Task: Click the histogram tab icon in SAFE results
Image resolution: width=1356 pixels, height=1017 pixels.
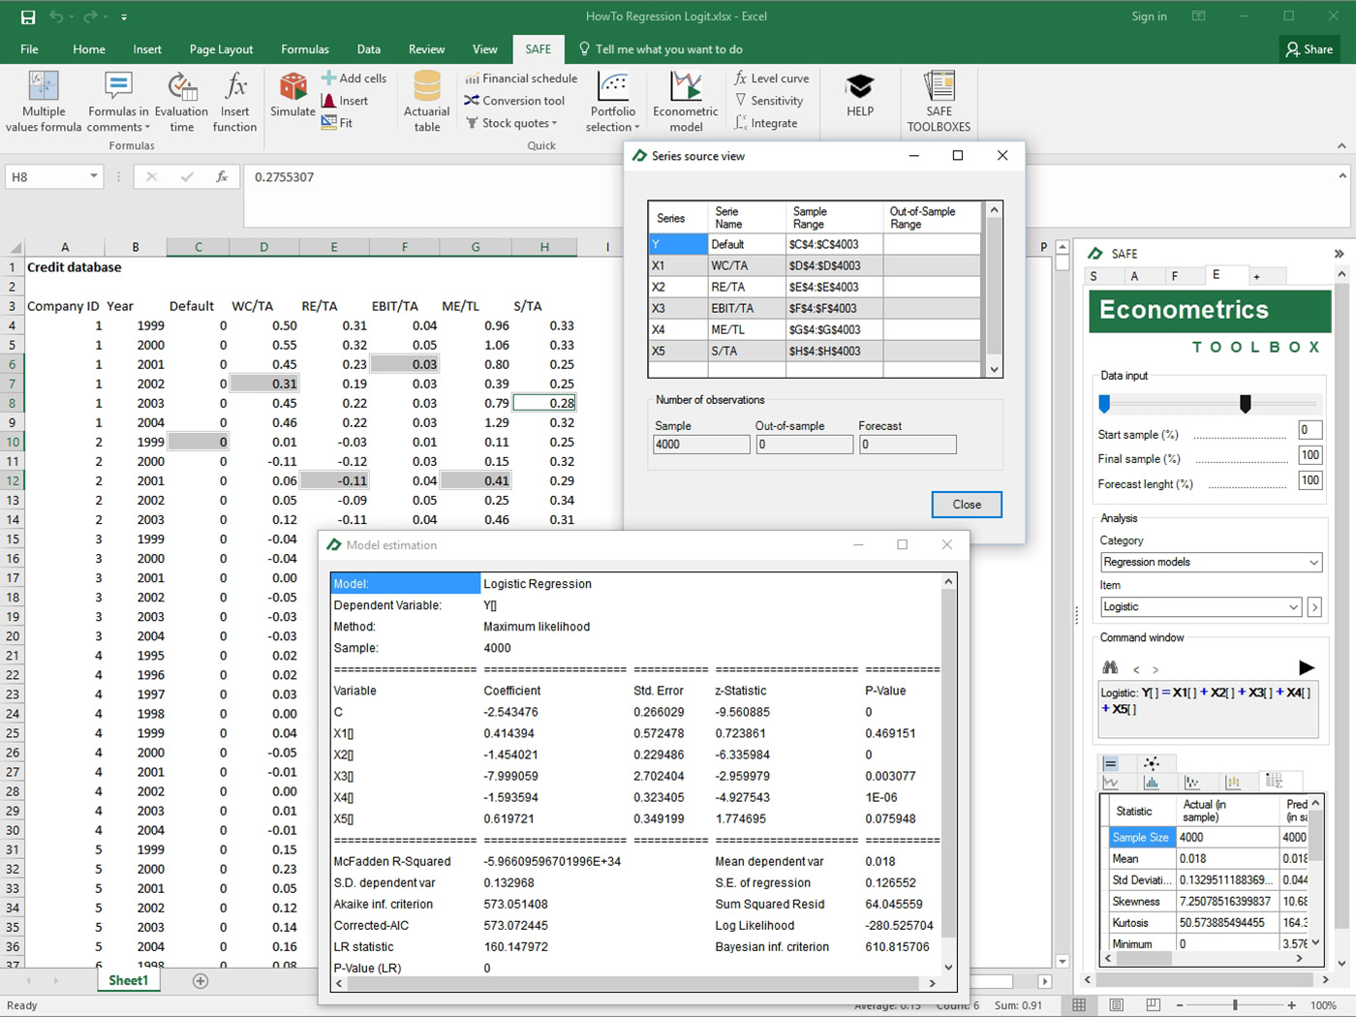Action: tap(1152, 783)
